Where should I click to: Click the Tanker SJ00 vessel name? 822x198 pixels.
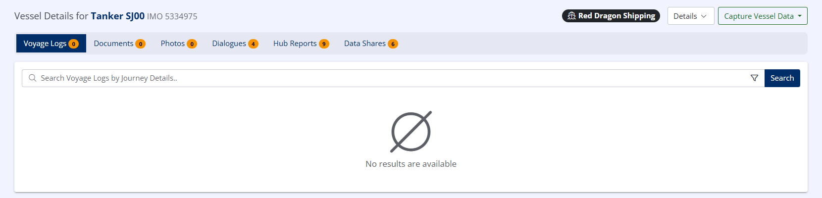pos(117,16)
